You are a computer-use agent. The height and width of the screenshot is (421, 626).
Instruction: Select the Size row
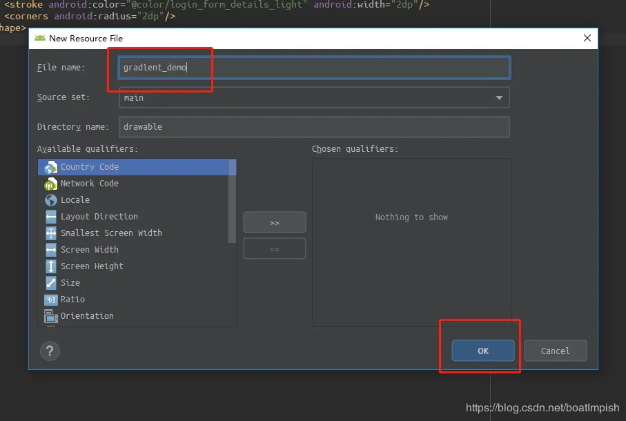(x=133, y=283)
